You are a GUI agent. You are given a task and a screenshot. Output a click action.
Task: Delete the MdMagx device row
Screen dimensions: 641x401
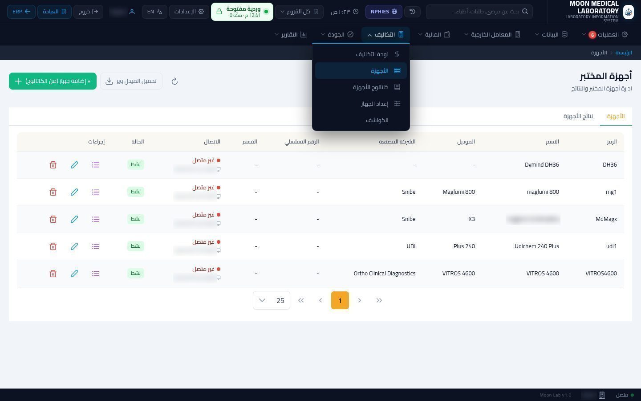click(53, 219)
